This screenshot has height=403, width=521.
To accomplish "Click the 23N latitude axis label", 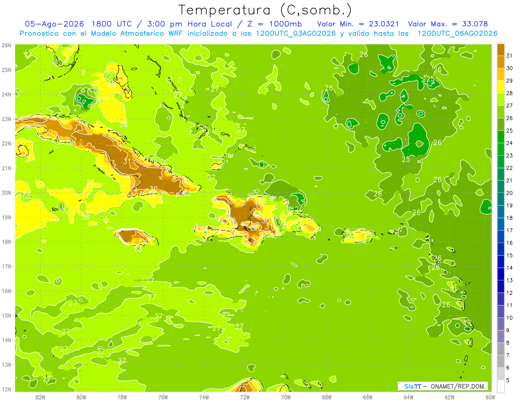I will coord(7,119).
